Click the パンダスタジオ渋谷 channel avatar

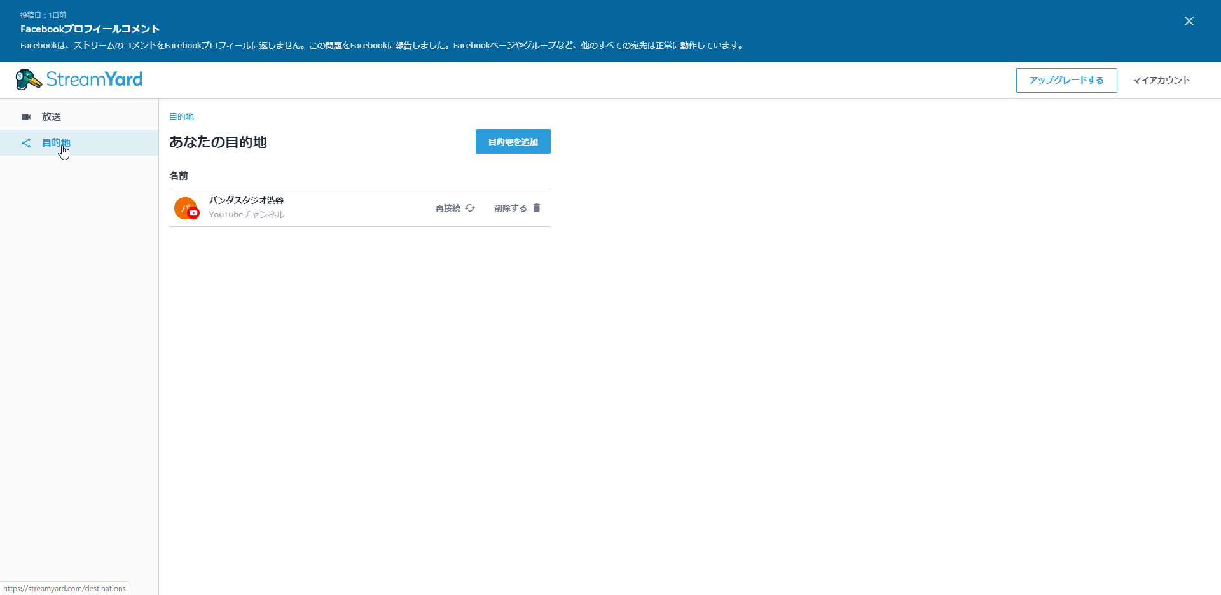point(185,208)
